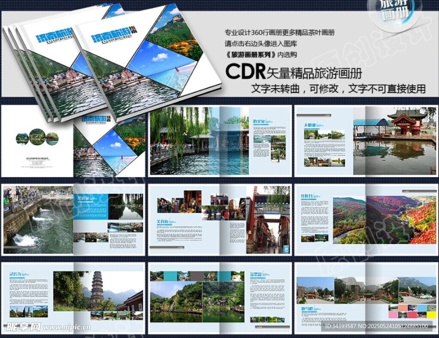Open the front and back cover spread

pos(73,143)
